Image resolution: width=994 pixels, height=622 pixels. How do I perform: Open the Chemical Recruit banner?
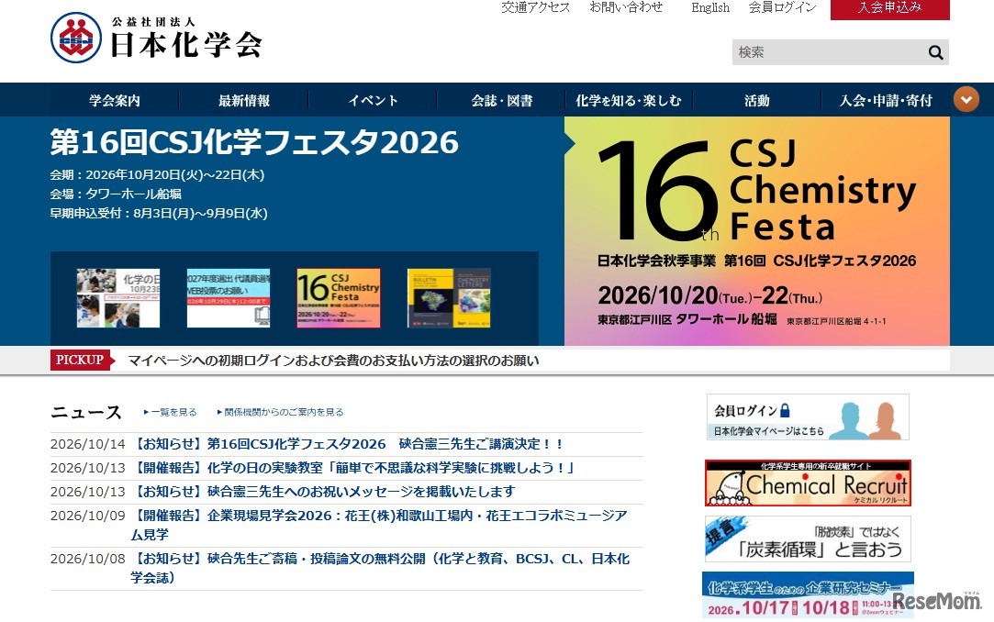(808, 483)
